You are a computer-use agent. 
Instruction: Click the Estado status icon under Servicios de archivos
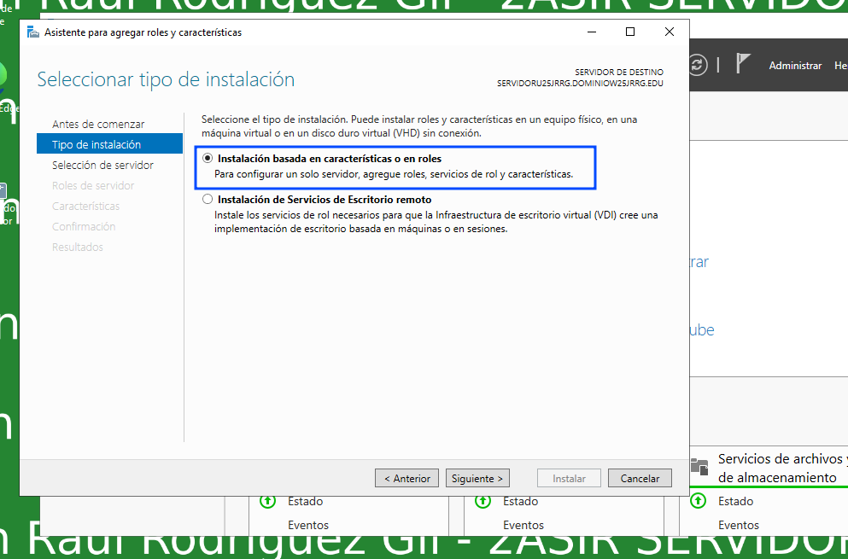pos(699,501)
